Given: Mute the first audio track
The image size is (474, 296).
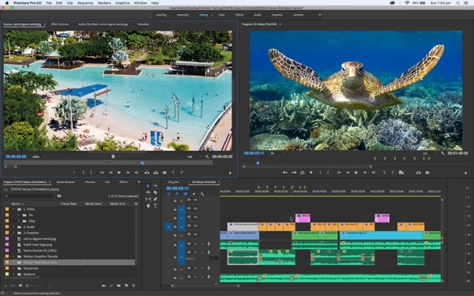Looking at the screenshot, I should (x=196, y=244).
